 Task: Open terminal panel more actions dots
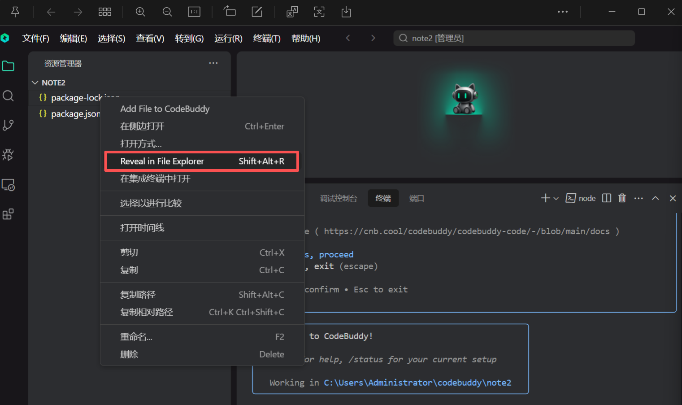(639, 198)
